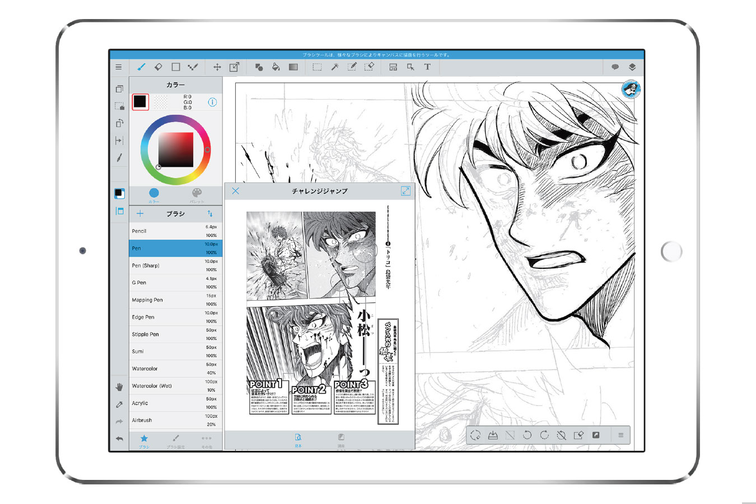Select the Eraser tool
This screenshot has height=504, width=756.
point(158,67)
